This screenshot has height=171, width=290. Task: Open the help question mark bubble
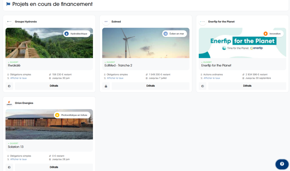pyautogui.click(x=282, y=164)
